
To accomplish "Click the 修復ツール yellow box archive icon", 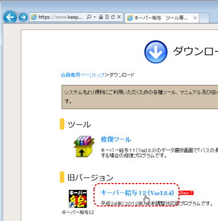I will pos(84,146).
